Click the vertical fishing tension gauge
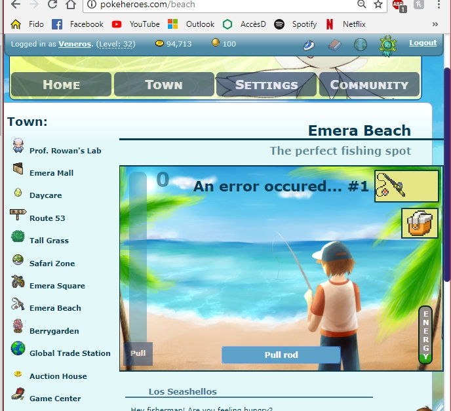The image size is (451, 411). click(138, 257)
